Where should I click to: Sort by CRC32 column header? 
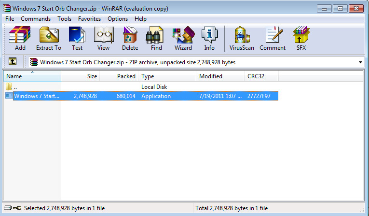(x=261, y=76)
